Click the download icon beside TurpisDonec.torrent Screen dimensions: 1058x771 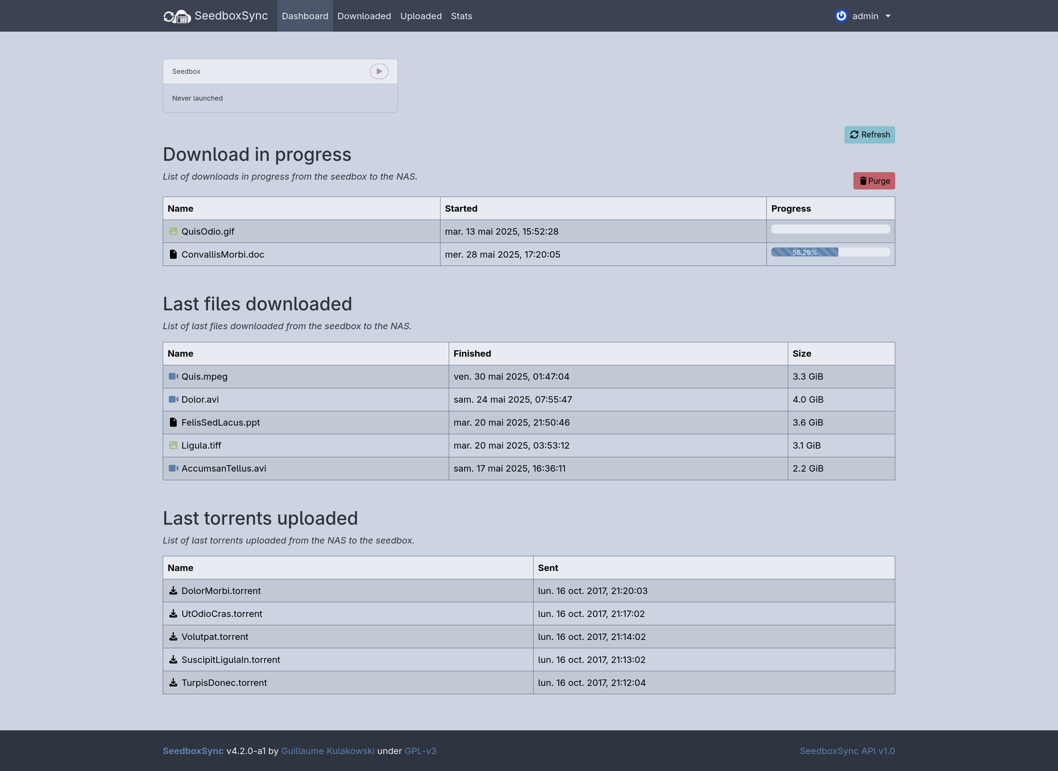(173, 682)
